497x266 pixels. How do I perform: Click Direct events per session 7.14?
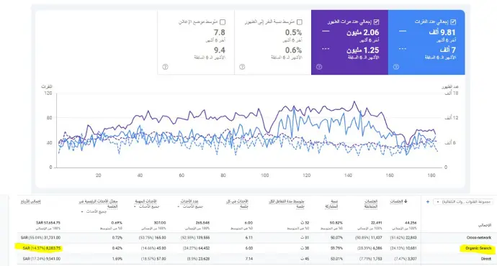click(248, 259)
